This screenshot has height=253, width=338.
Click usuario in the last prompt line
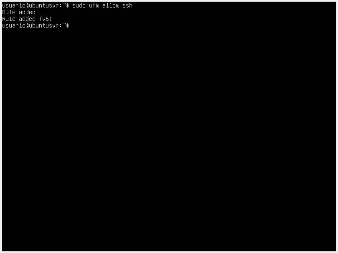14,25
